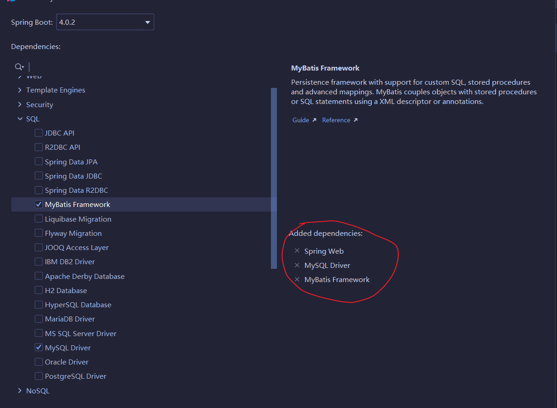Tick Liquibase Migration checkbox
The width and height of the screenshot is (557, 408).
click(39, 219)
